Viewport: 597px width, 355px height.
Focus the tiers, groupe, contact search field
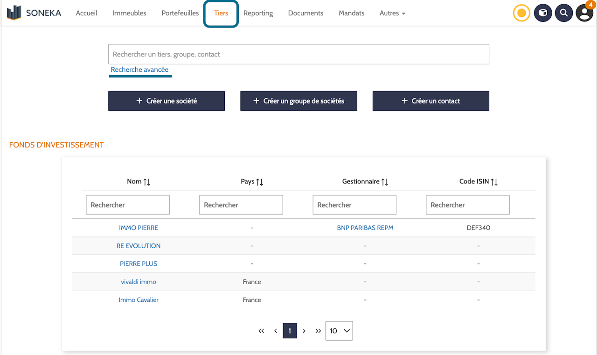(298, 54)
